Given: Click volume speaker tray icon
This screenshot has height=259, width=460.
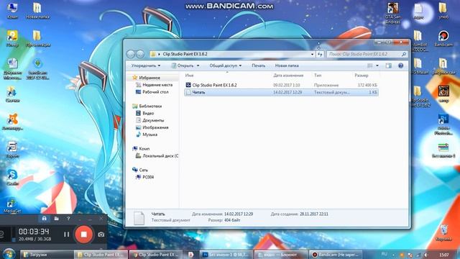Looking at the screenshot, I should pyautogui.click(x=426, y=255).
